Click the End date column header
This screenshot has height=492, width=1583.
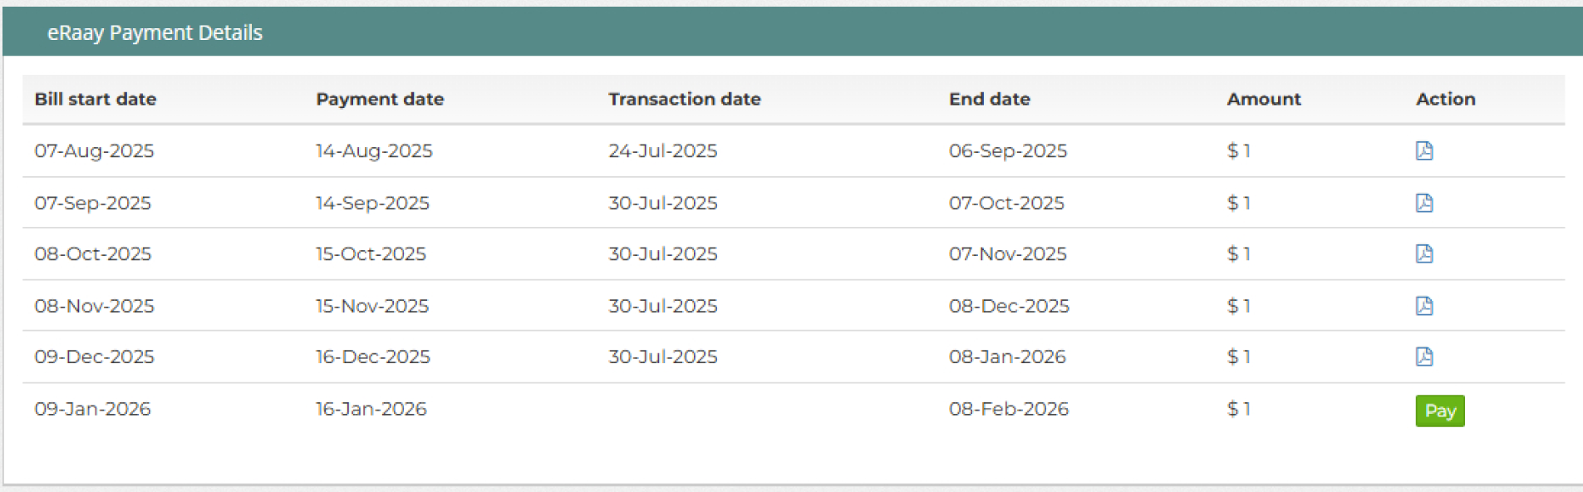coord(990,99)
